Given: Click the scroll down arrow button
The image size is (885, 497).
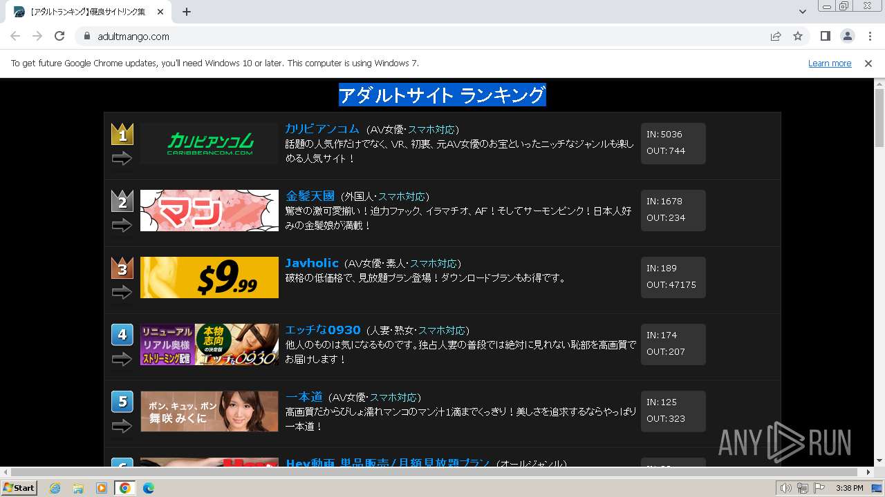Looking at the screenshot, I should pos(879,461).
